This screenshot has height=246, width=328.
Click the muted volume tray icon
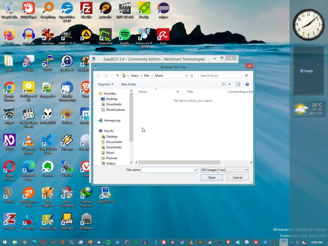coord(304,242)
